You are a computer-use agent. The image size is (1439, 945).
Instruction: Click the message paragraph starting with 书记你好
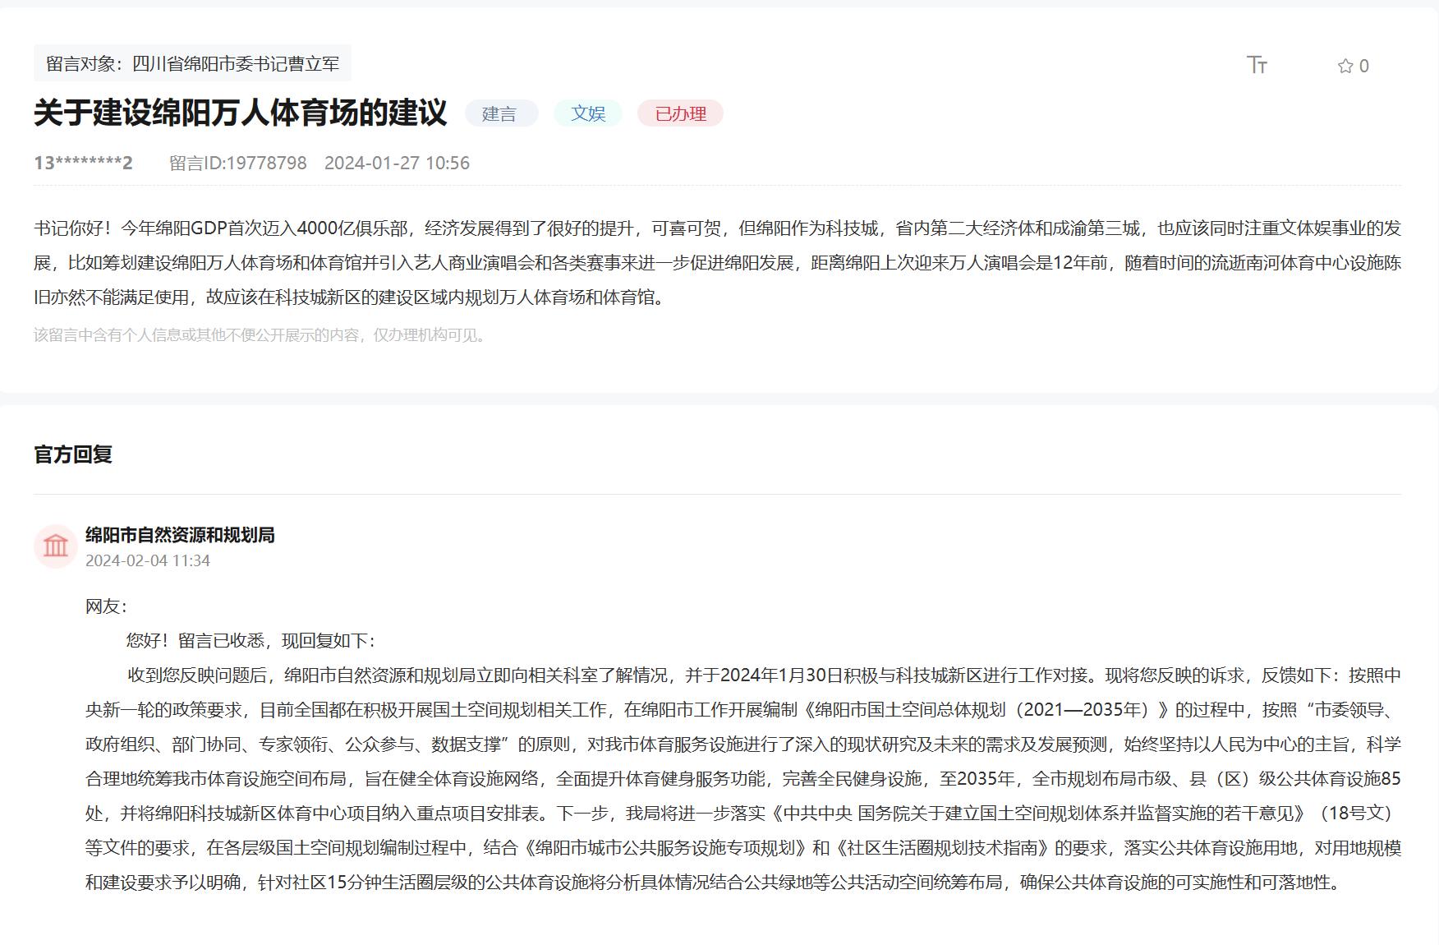click(x=716, y=262)
